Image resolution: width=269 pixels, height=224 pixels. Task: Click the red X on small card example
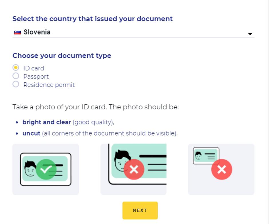pyautogui.click(x=221, y=169)
